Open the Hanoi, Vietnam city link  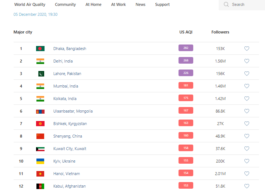click(x=66, y=174)
